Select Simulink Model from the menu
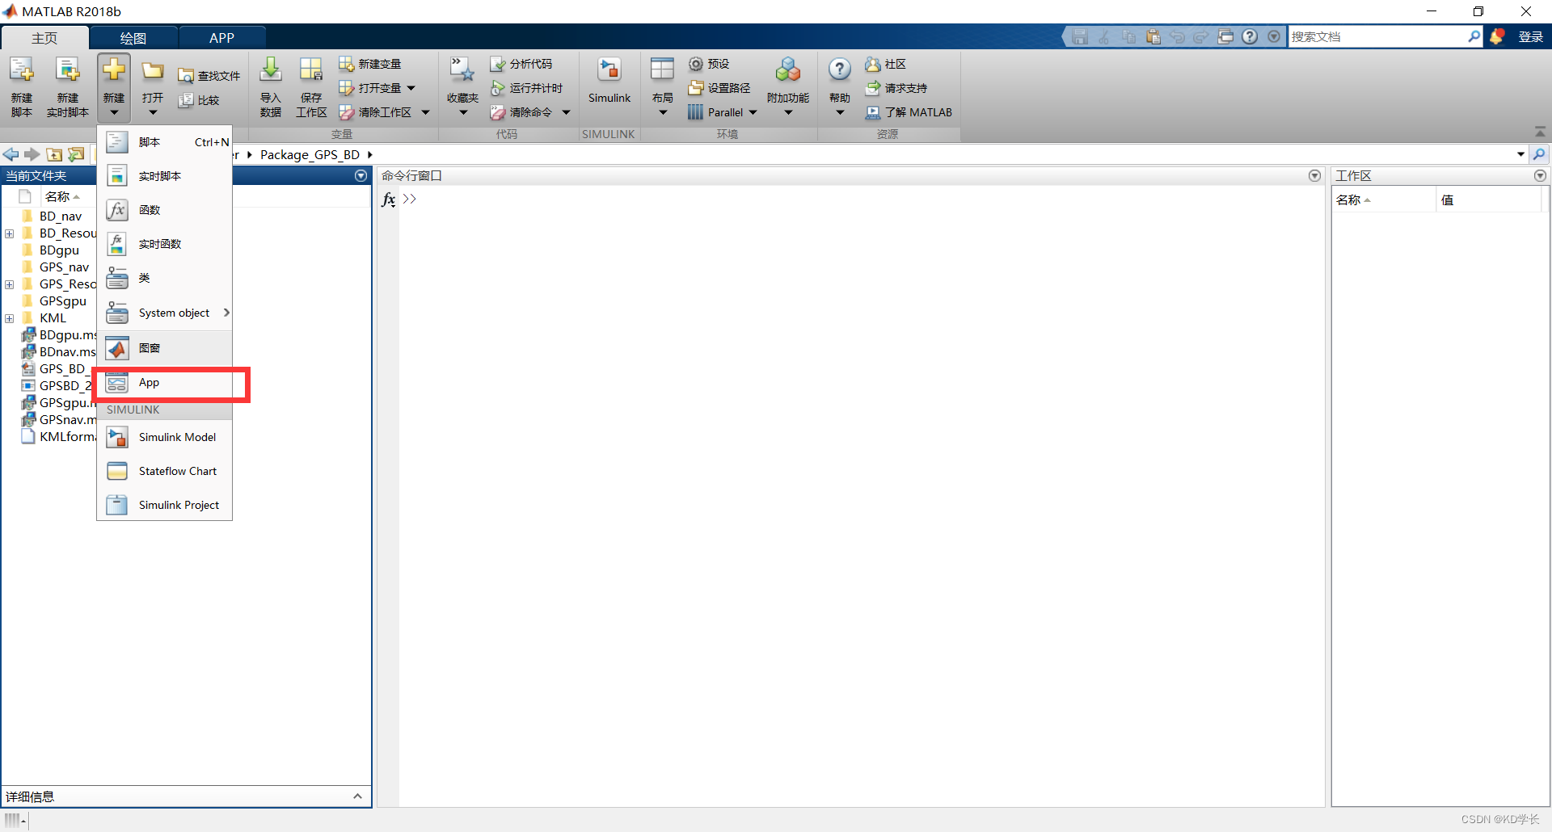1552x832 pixels. click(x=165, y=437)
